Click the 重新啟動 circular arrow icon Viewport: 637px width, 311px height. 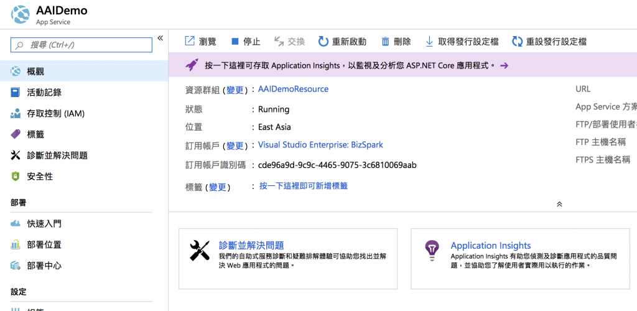323,42
